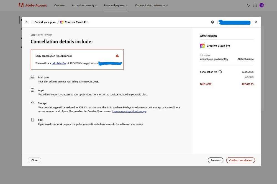This screenshot has height=184, width=277.
Task: Close the cancel plan dialog
Action: click(256, 22)
